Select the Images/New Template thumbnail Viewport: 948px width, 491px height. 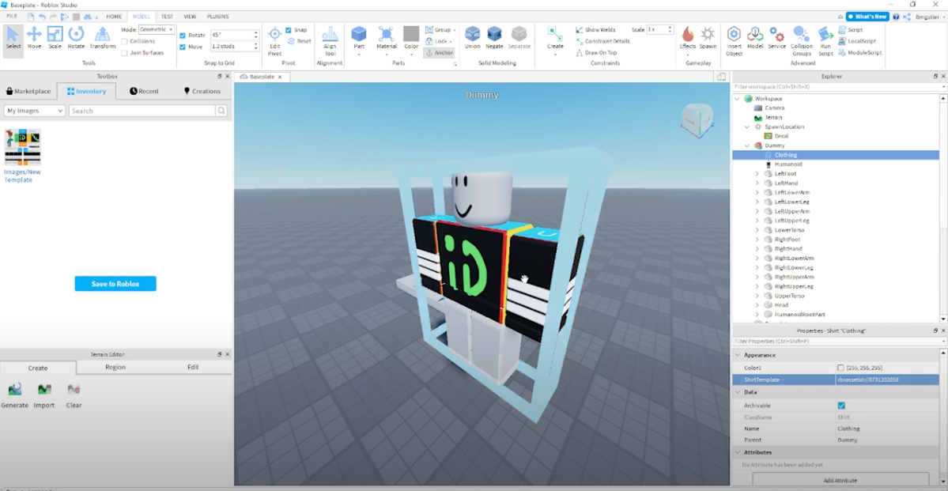(x=22, y=148)
